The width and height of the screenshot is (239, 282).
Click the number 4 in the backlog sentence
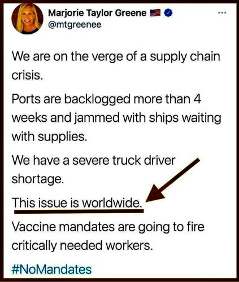[198, 99]
